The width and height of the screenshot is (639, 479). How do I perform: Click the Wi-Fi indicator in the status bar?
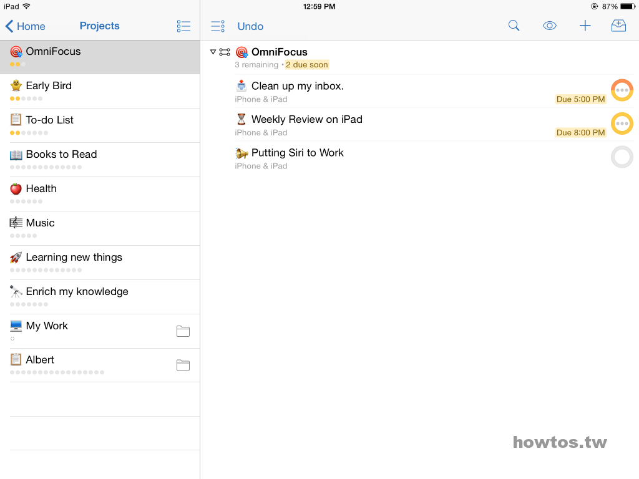pyautogui.click(x=26, y=6)
